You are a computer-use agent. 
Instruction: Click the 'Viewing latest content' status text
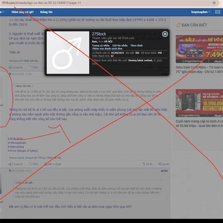pos(140,61)
